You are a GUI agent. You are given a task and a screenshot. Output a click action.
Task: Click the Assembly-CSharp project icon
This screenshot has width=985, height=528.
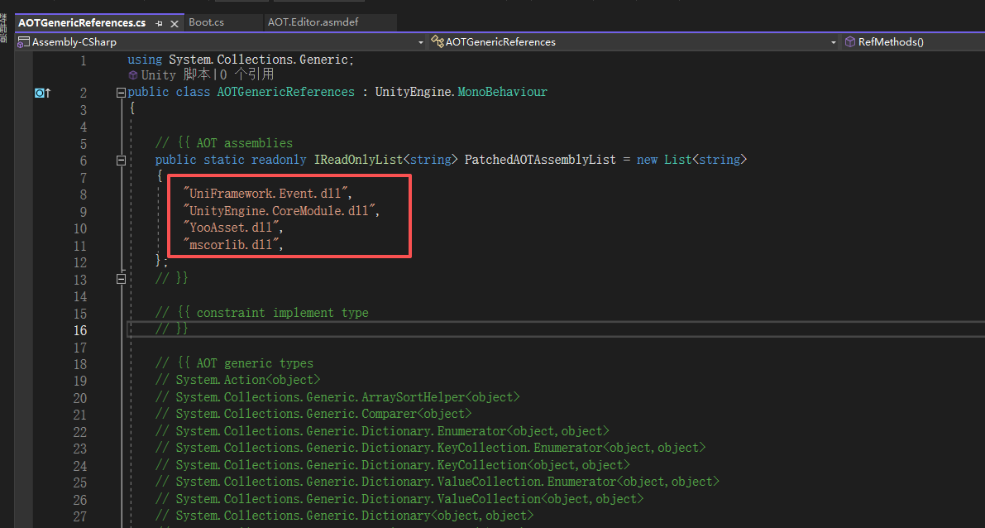coord(24,42)
